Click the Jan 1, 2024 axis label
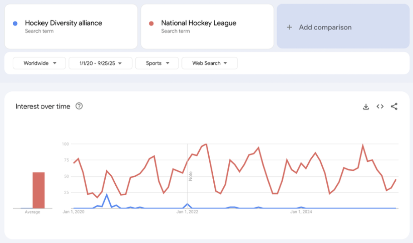 click(301, 212)
